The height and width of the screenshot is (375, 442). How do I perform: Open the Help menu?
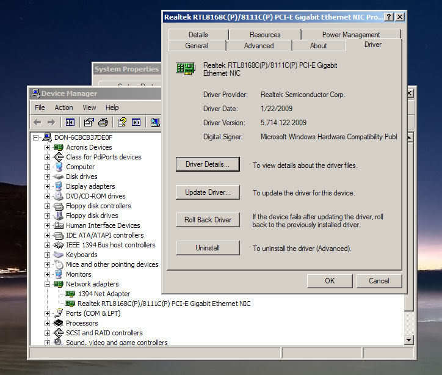pyautogui.click(x=112, y=107)
